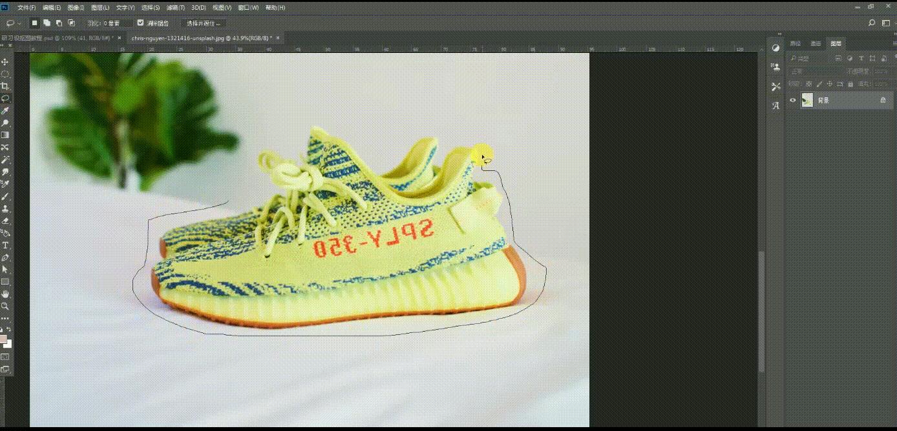Select the Clone Stamp tool
This screenshot has width=897, height=431.
coord(5,209)
